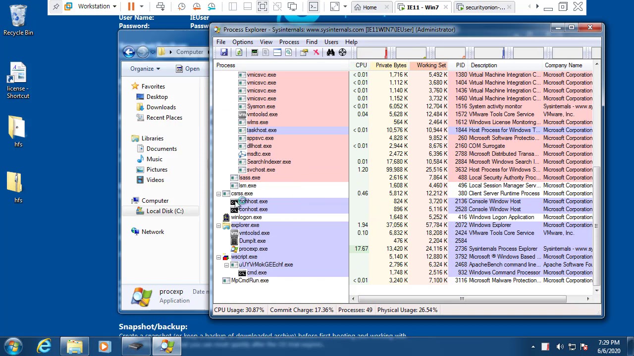Image resolution: width=634 pixels, height=356 pixels.
Task: Open the process Properties toolbar icon
Action: coord(304,52)
